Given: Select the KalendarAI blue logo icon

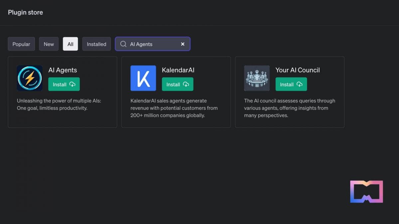Looking at the screenshot, I should click(x=143, y=78).
